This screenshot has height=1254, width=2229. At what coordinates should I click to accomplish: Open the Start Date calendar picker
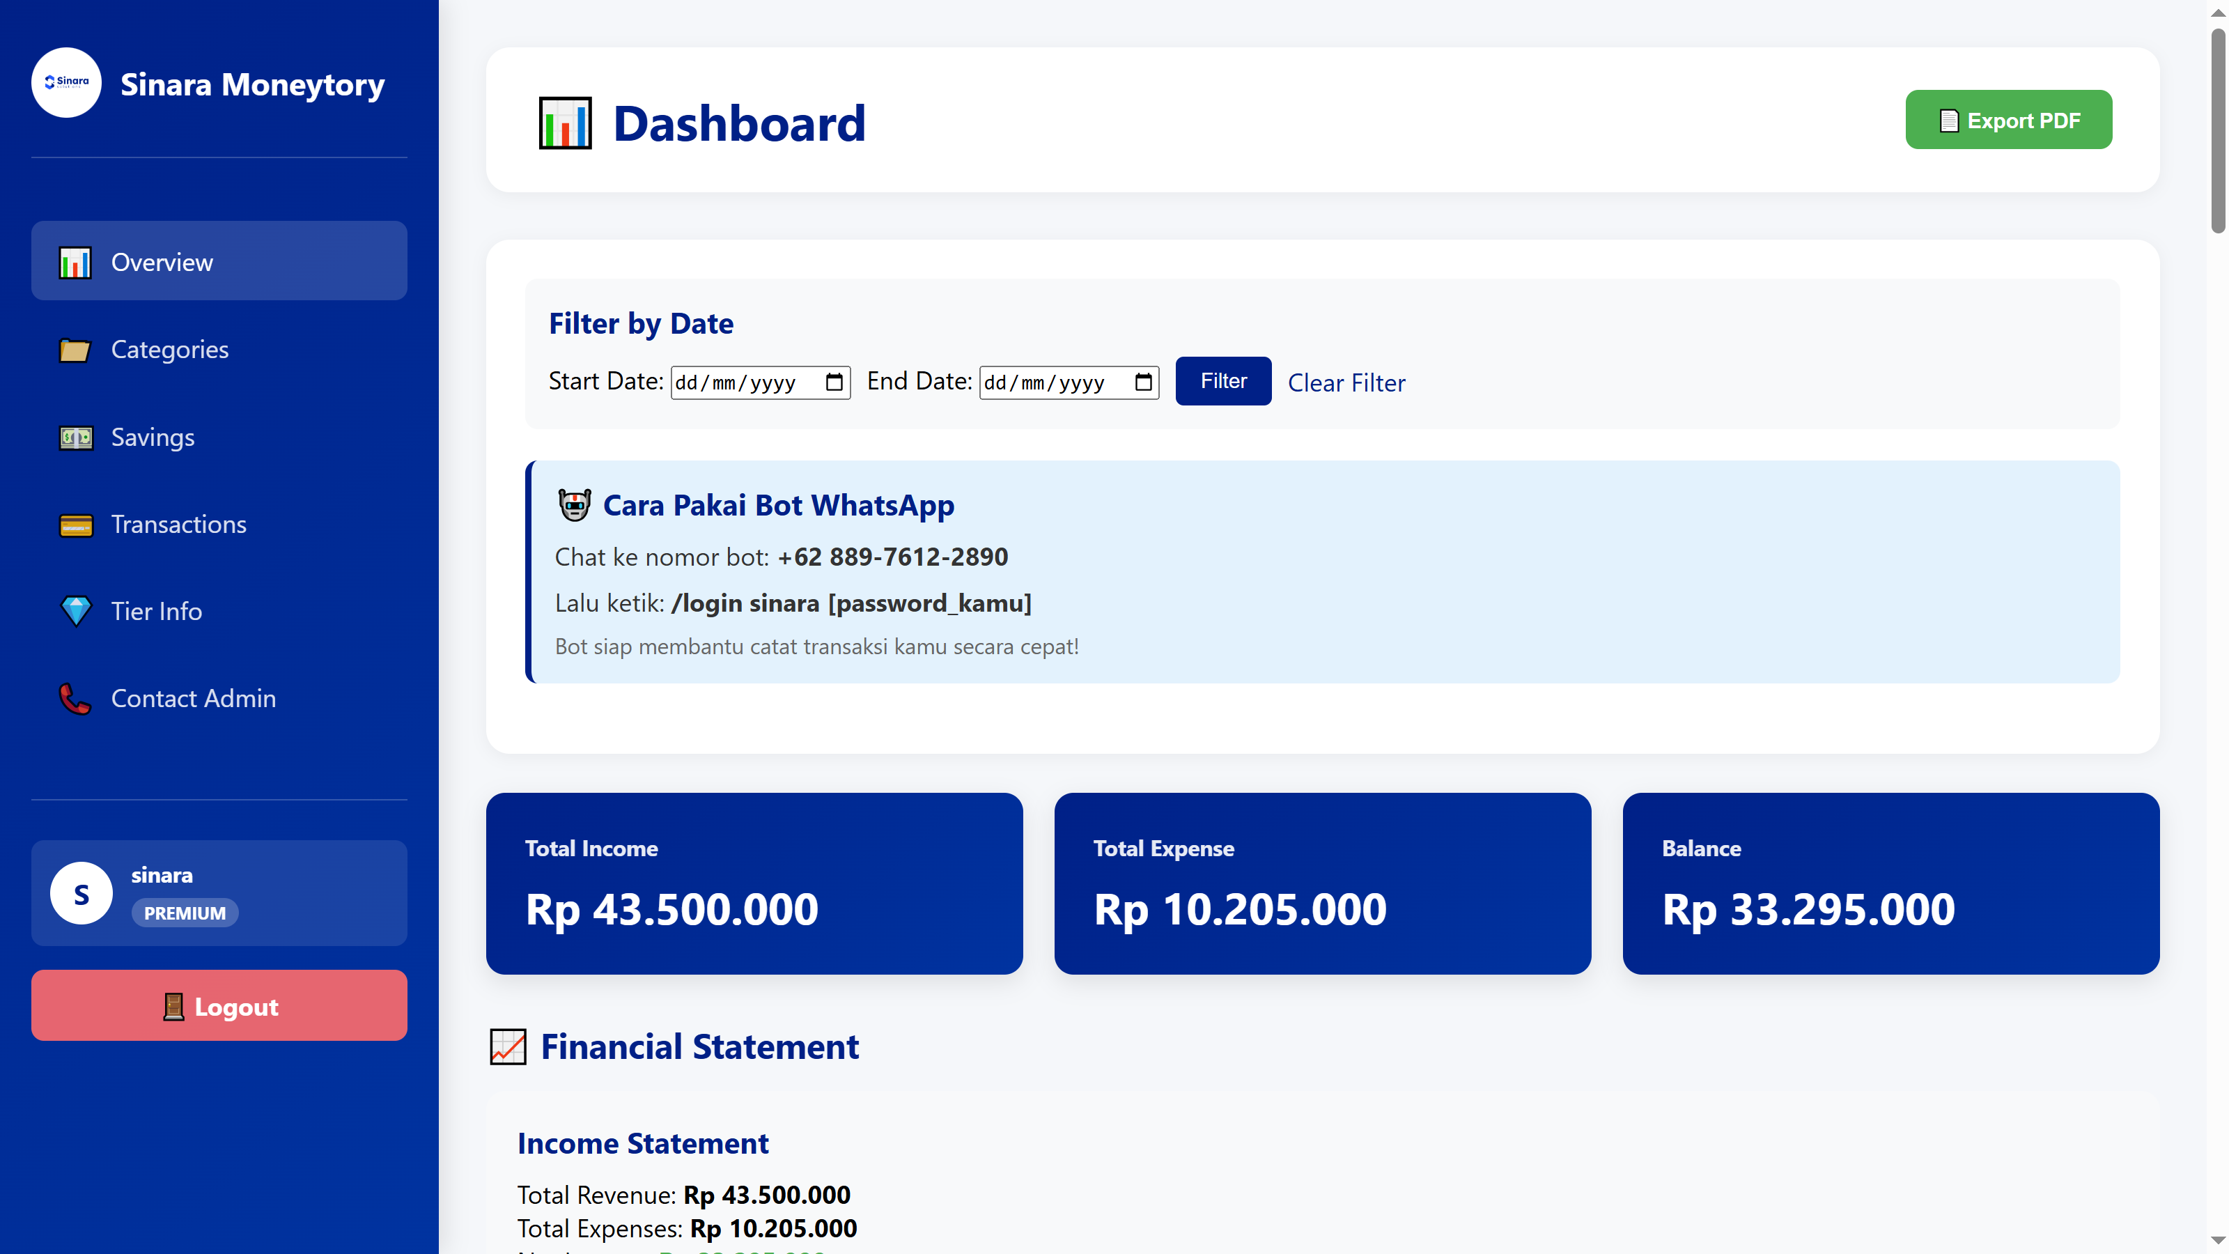833,382
